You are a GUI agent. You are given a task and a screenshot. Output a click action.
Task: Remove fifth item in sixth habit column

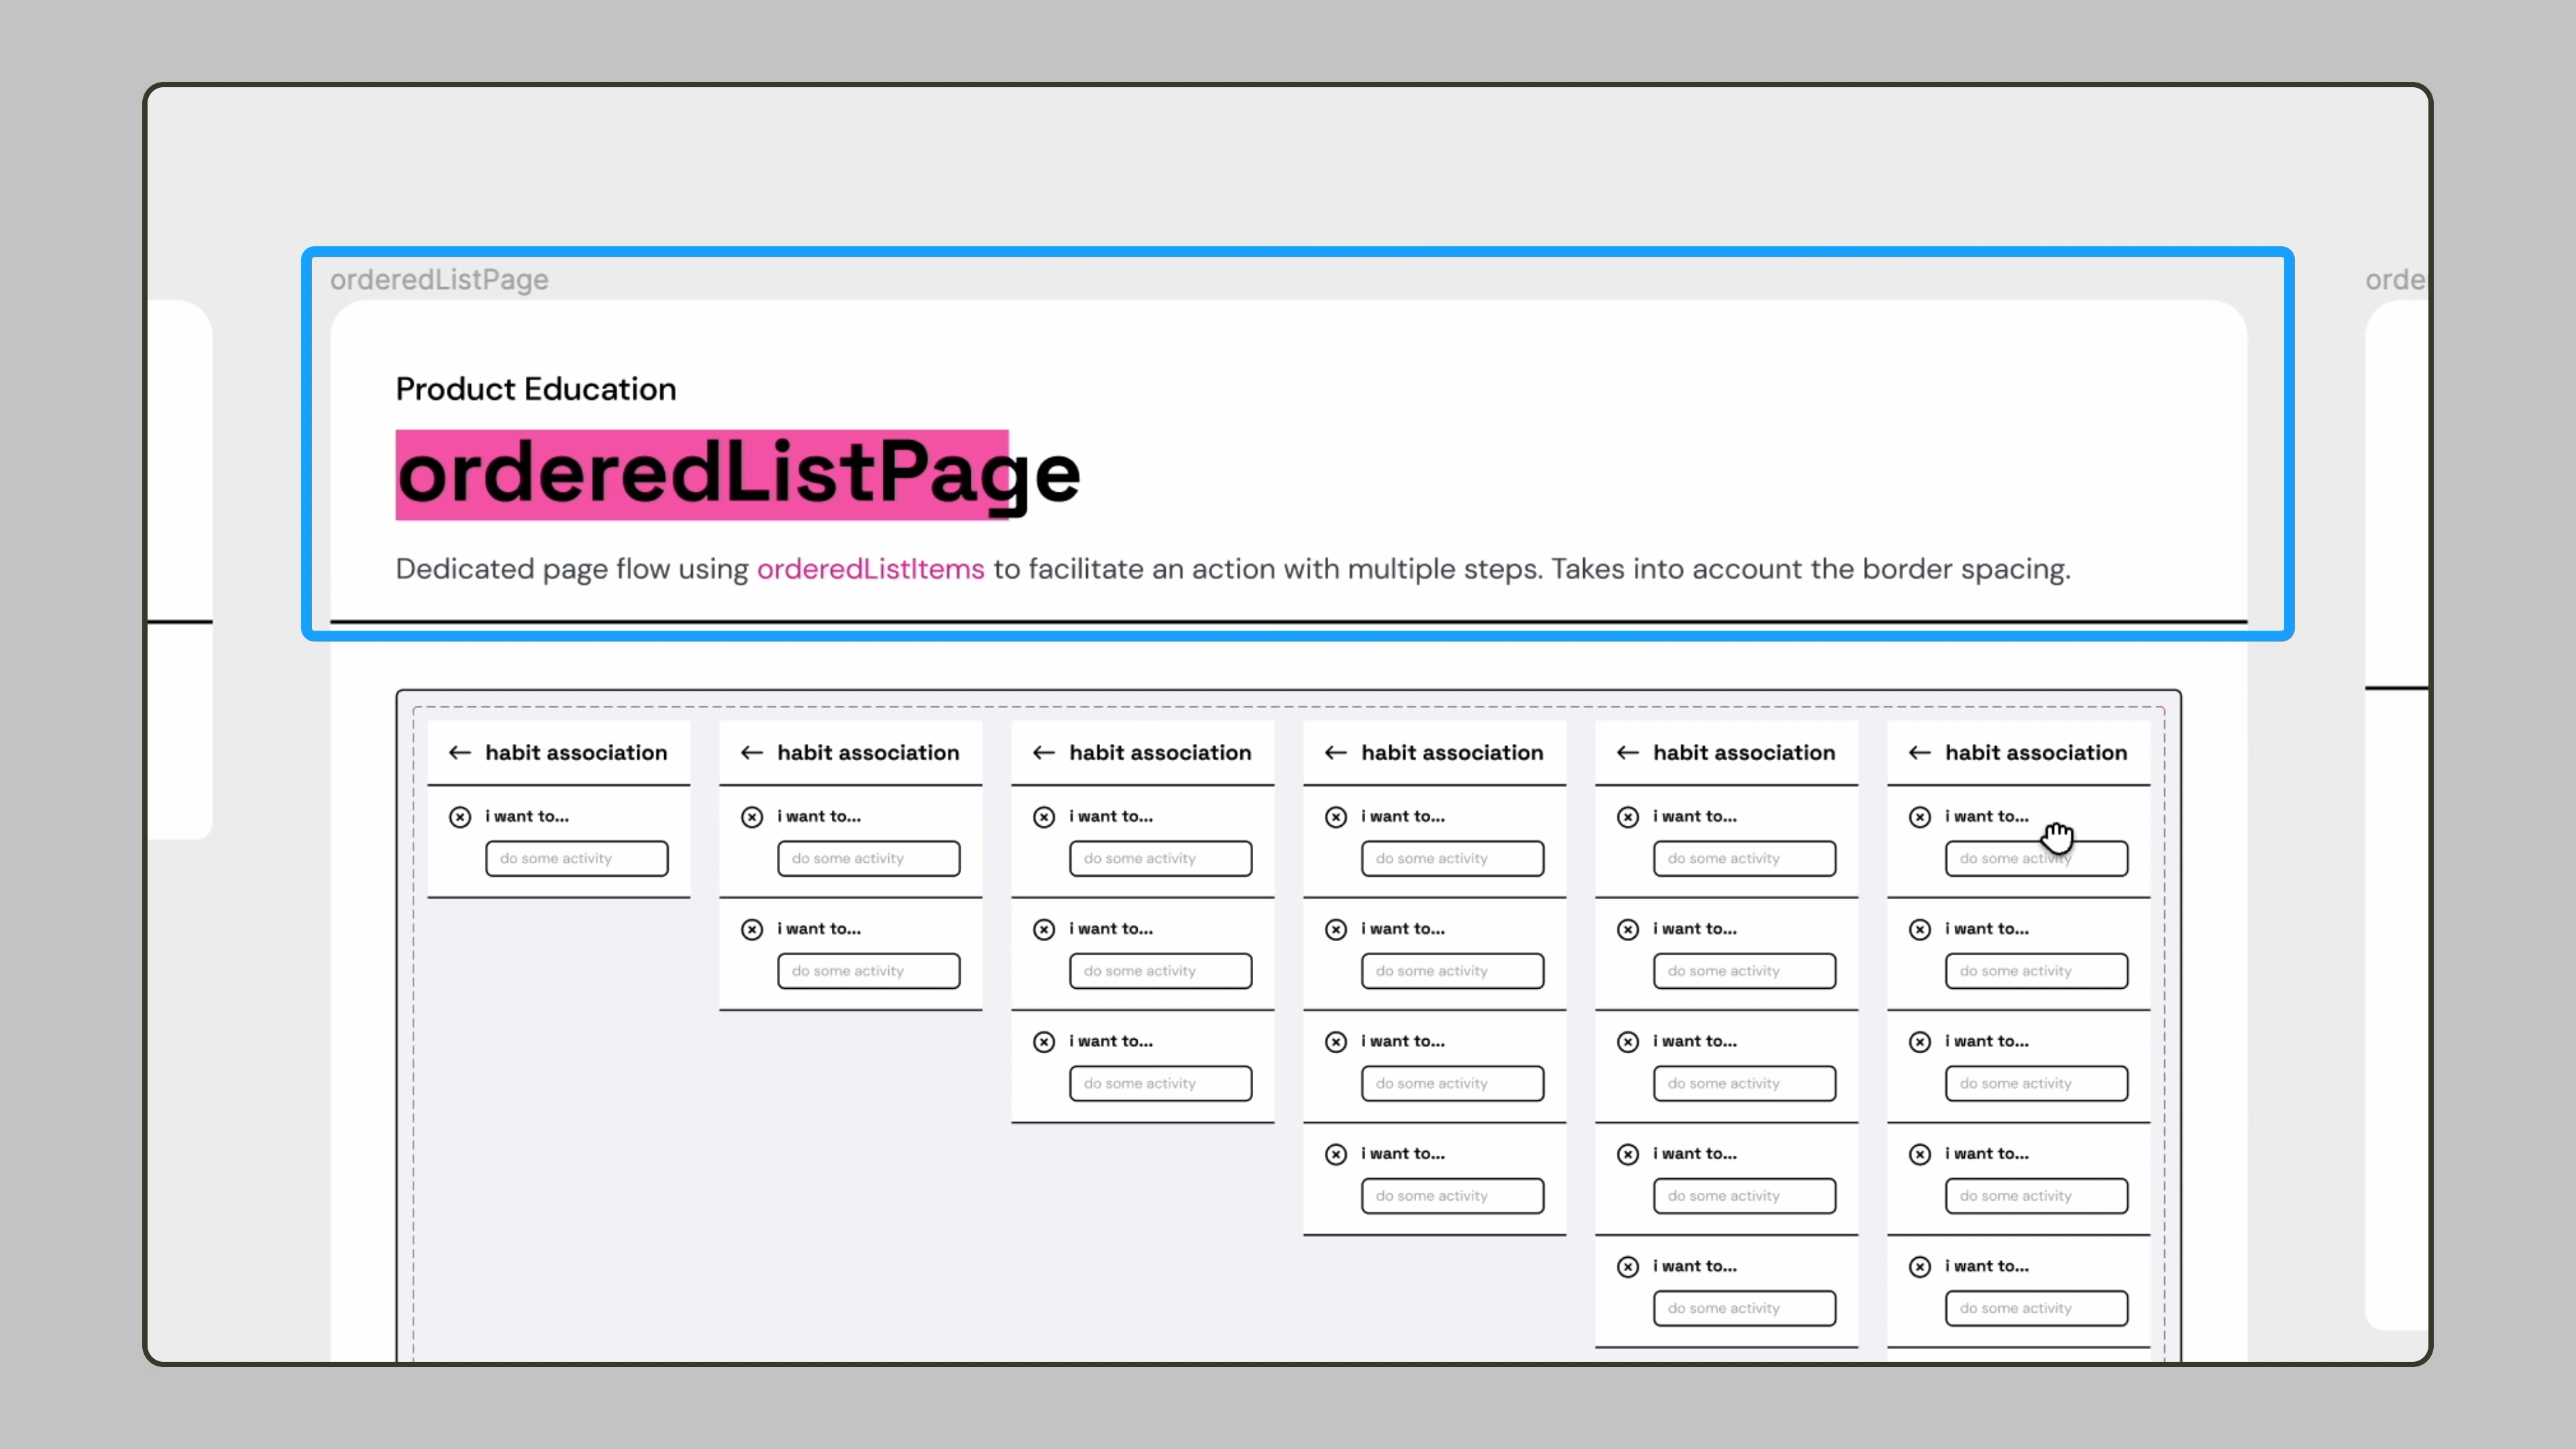point(1920,1267)
